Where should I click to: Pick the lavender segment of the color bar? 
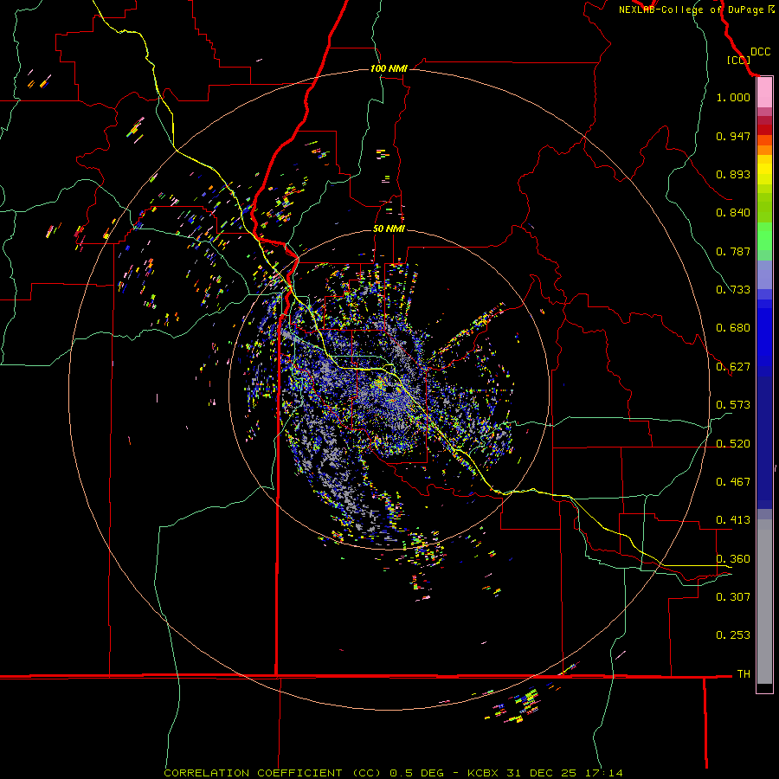coord(764,274)
